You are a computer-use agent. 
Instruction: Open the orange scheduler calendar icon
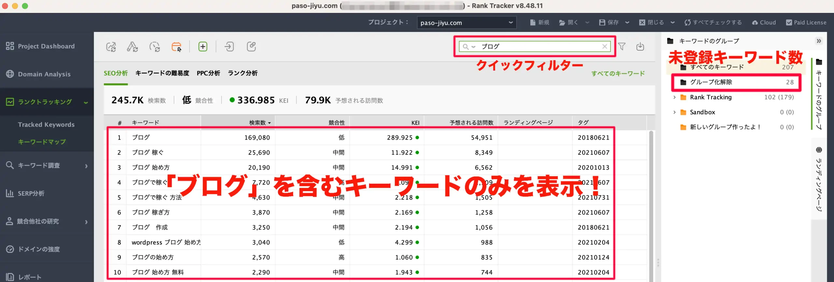click(177, 47)
